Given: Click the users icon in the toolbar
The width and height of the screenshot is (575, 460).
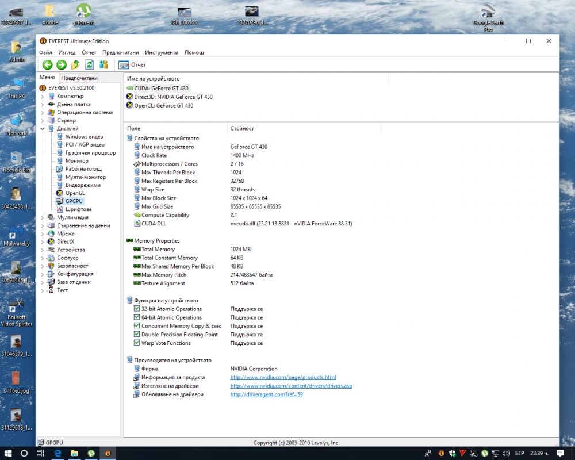Looking at the screenshot, I should pyautogui.click(x=103, y=65).
